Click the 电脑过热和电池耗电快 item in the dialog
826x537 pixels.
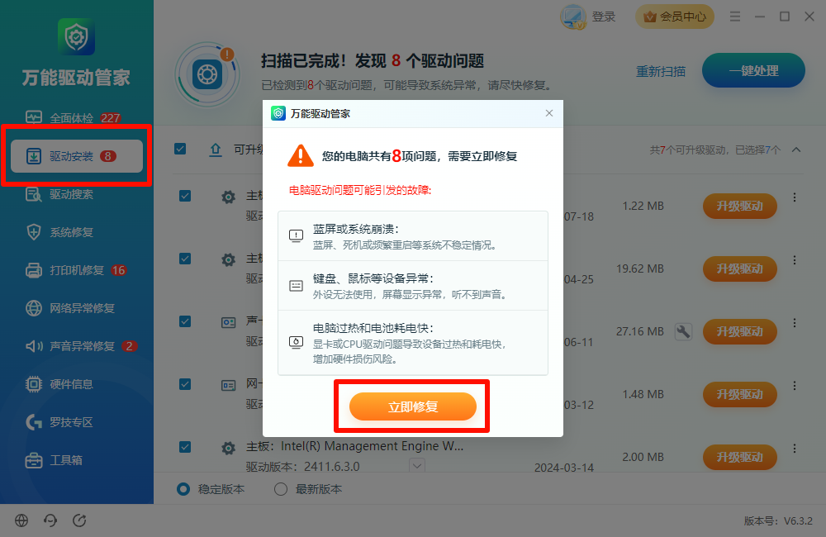(x=413, y=343)
